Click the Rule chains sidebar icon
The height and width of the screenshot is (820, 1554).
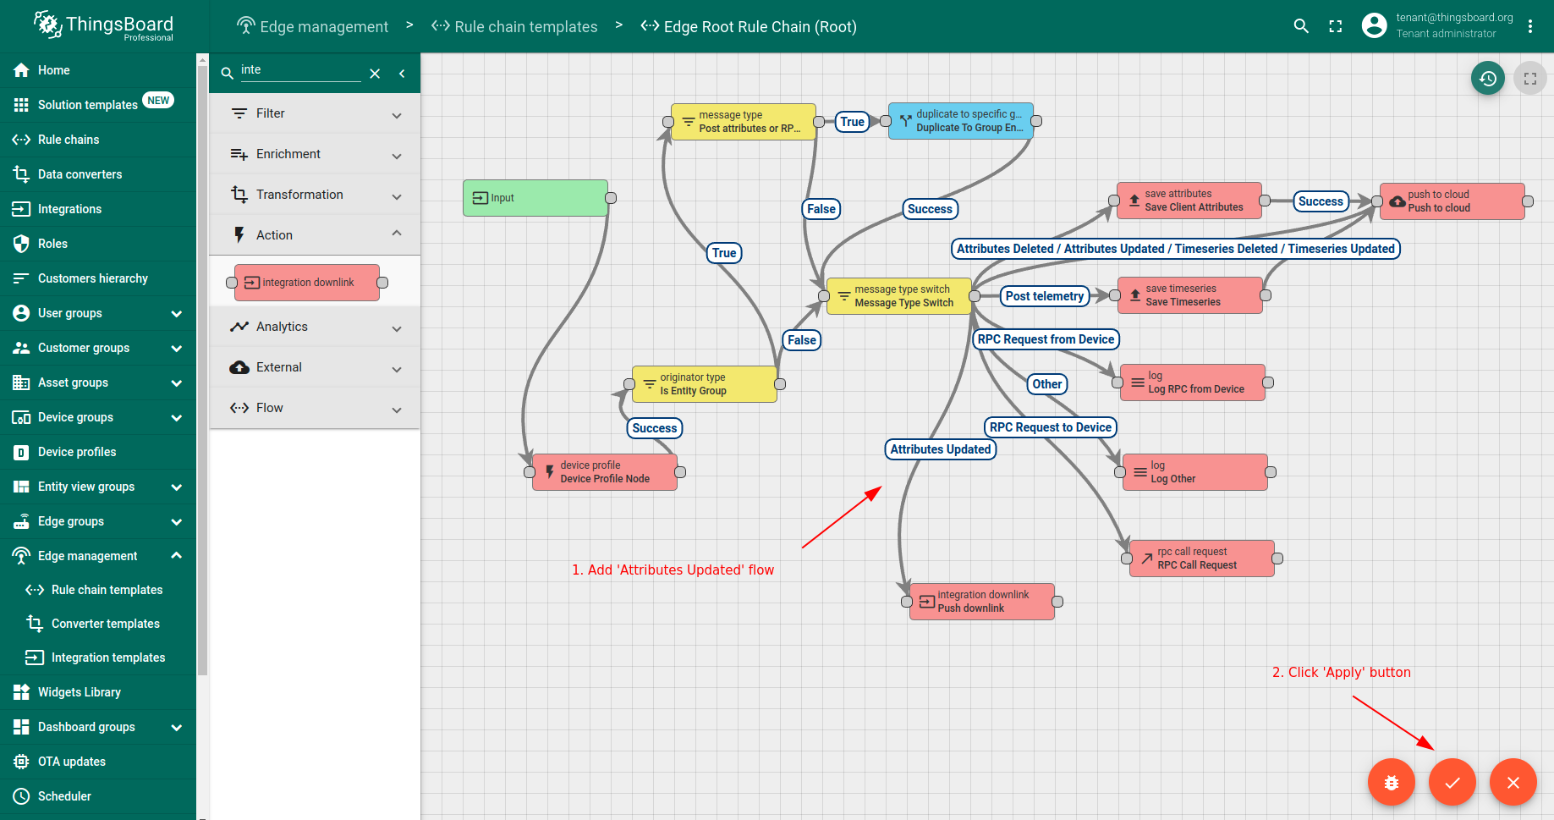click(21, 140)
